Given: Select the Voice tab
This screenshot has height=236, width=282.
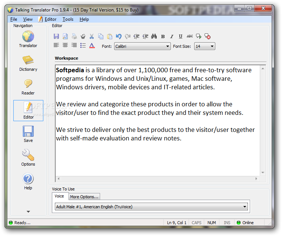Looking at the screenshot, I should 59,196.
